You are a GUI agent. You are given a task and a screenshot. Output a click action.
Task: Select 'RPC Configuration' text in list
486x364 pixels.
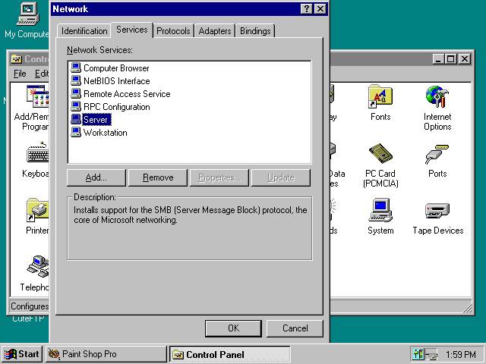(x=117, y=107)
